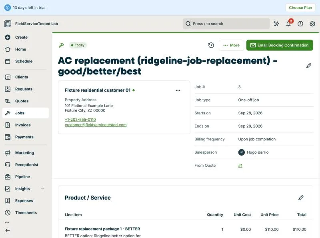The image size is (320, 238).
Task: Expand the Insights chevron
Action: 42,189
